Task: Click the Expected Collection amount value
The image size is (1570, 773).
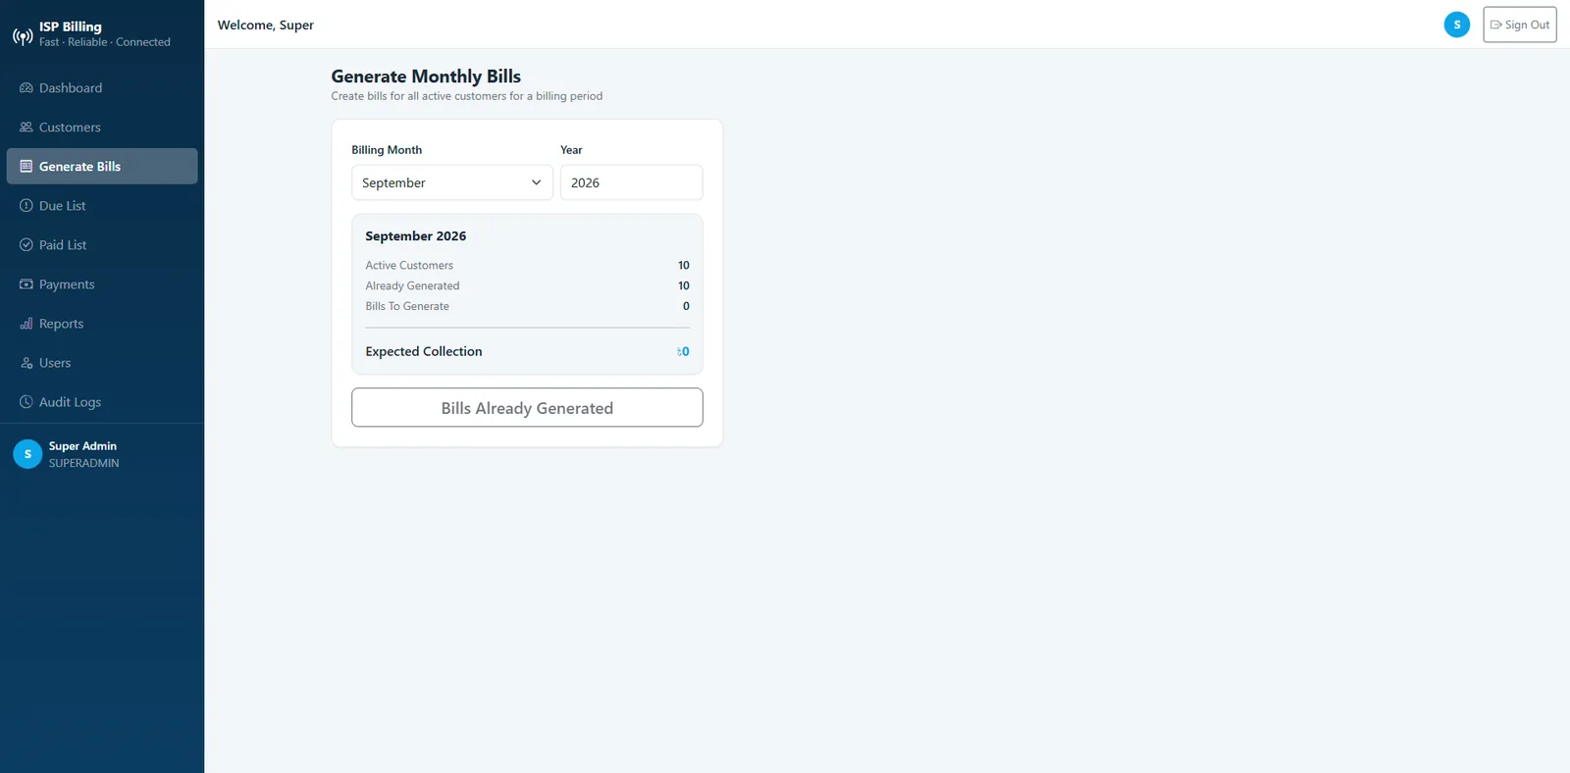Action: (683, 352)
